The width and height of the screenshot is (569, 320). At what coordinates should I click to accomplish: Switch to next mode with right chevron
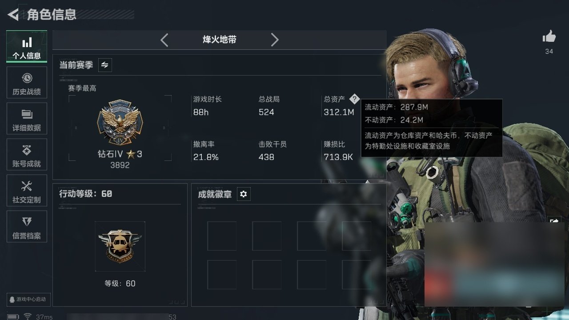point(275,40)
